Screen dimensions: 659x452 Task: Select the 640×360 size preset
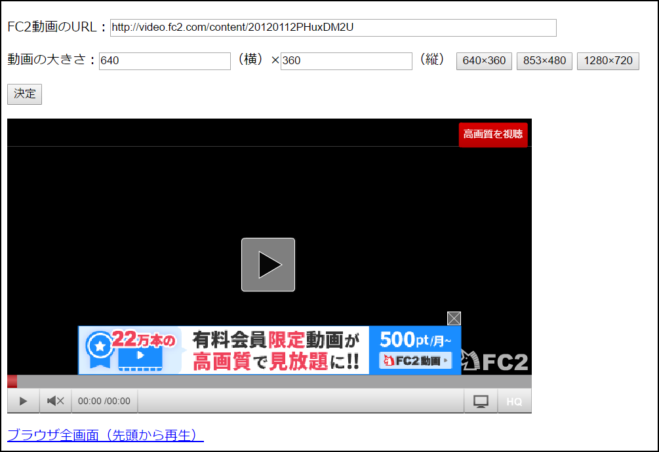pos(484,61)
